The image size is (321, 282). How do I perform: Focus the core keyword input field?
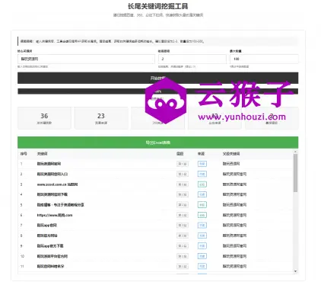(86, 59)
